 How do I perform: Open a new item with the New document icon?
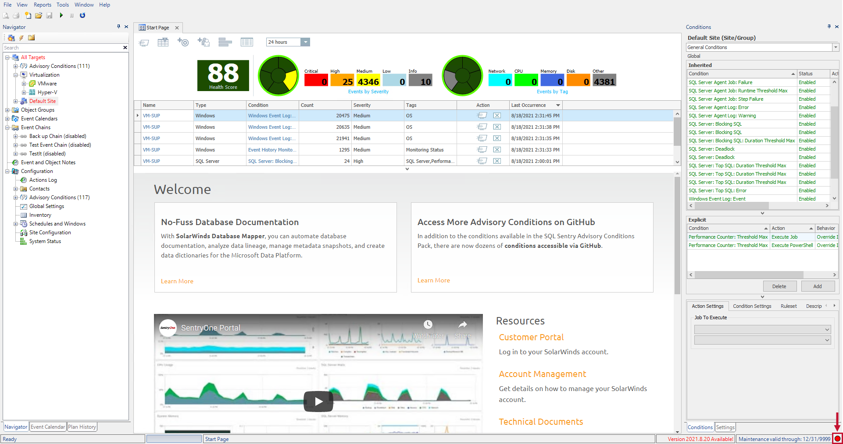tap(28, 15)
